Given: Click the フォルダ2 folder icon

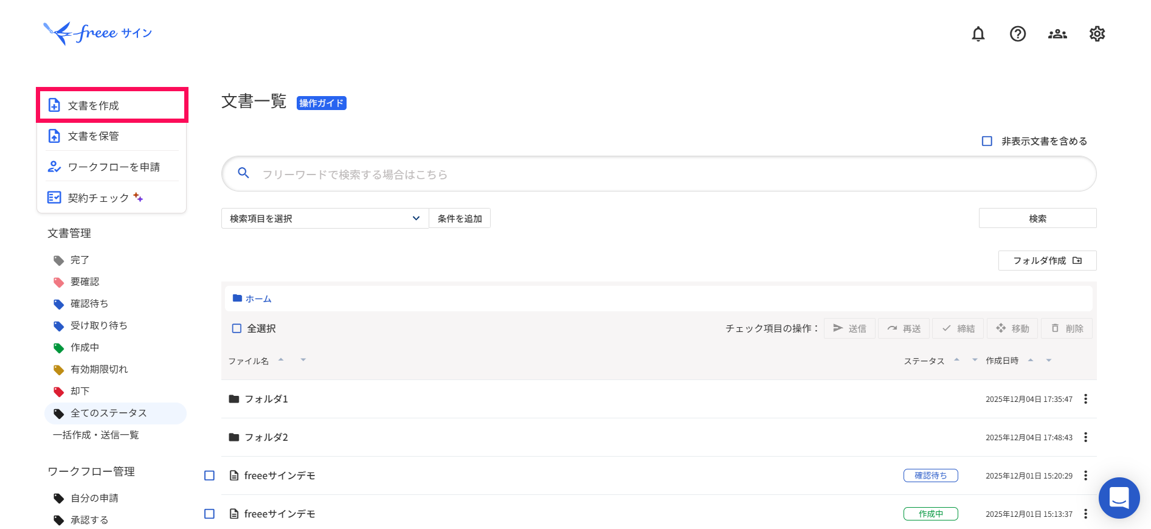Looking at the screenshot, I should coord(233,437).
